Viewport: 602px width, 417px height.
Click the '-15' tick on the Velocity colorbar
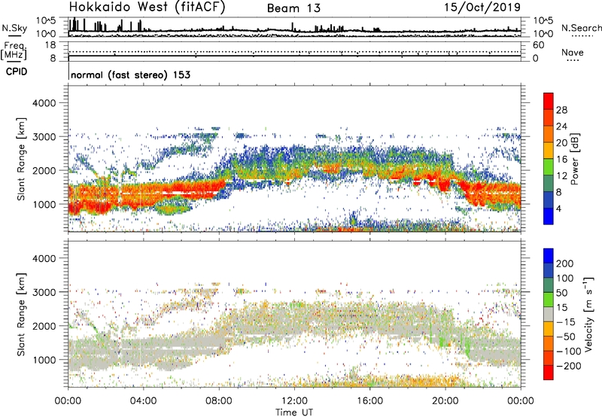tap(566, 322)
